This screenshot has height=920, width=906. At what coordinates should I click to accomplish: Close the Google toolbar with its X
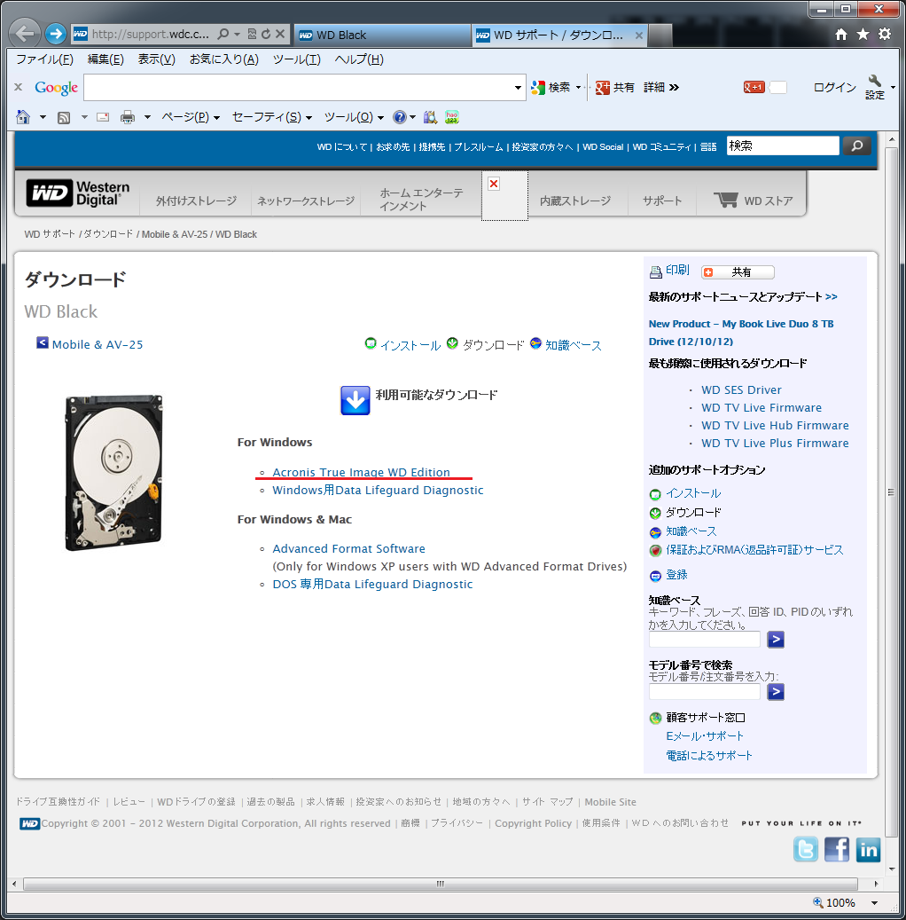pyautogui.click(x=19, y=87)
